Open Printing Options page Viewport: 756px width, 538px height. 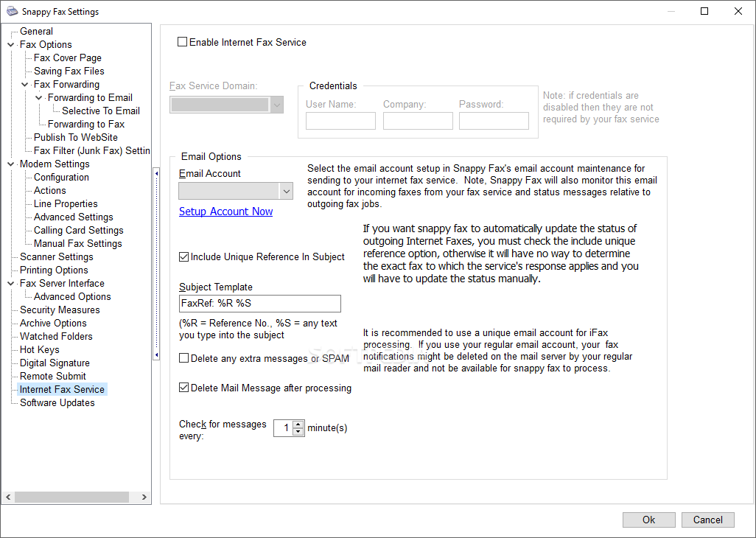tap(54, 270)
